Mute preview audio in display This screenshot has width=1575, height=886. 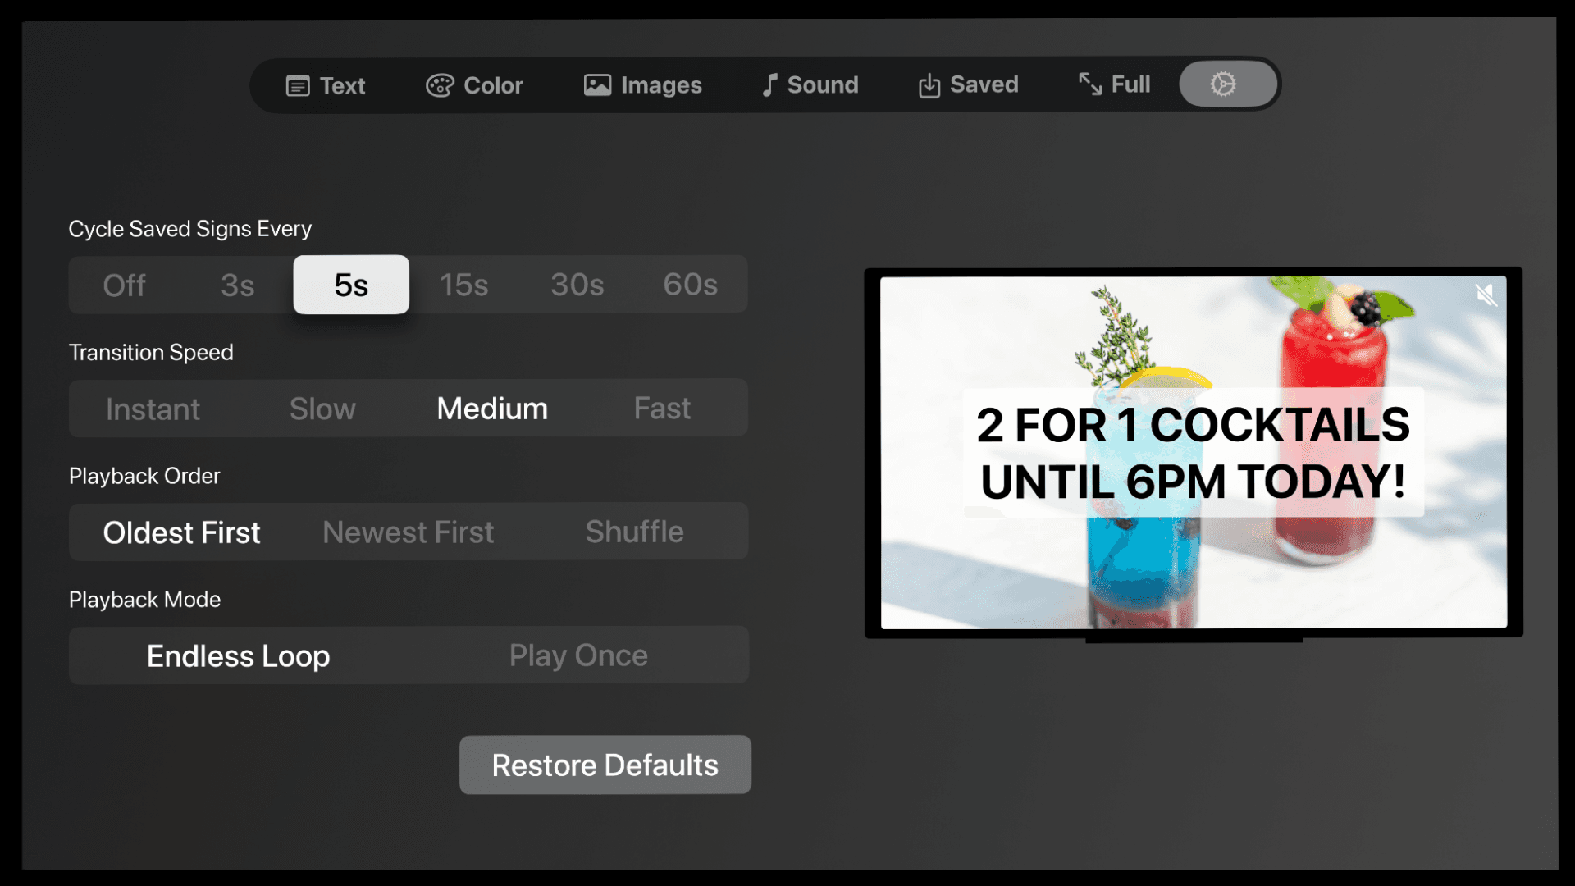[x=1484, y=295]
